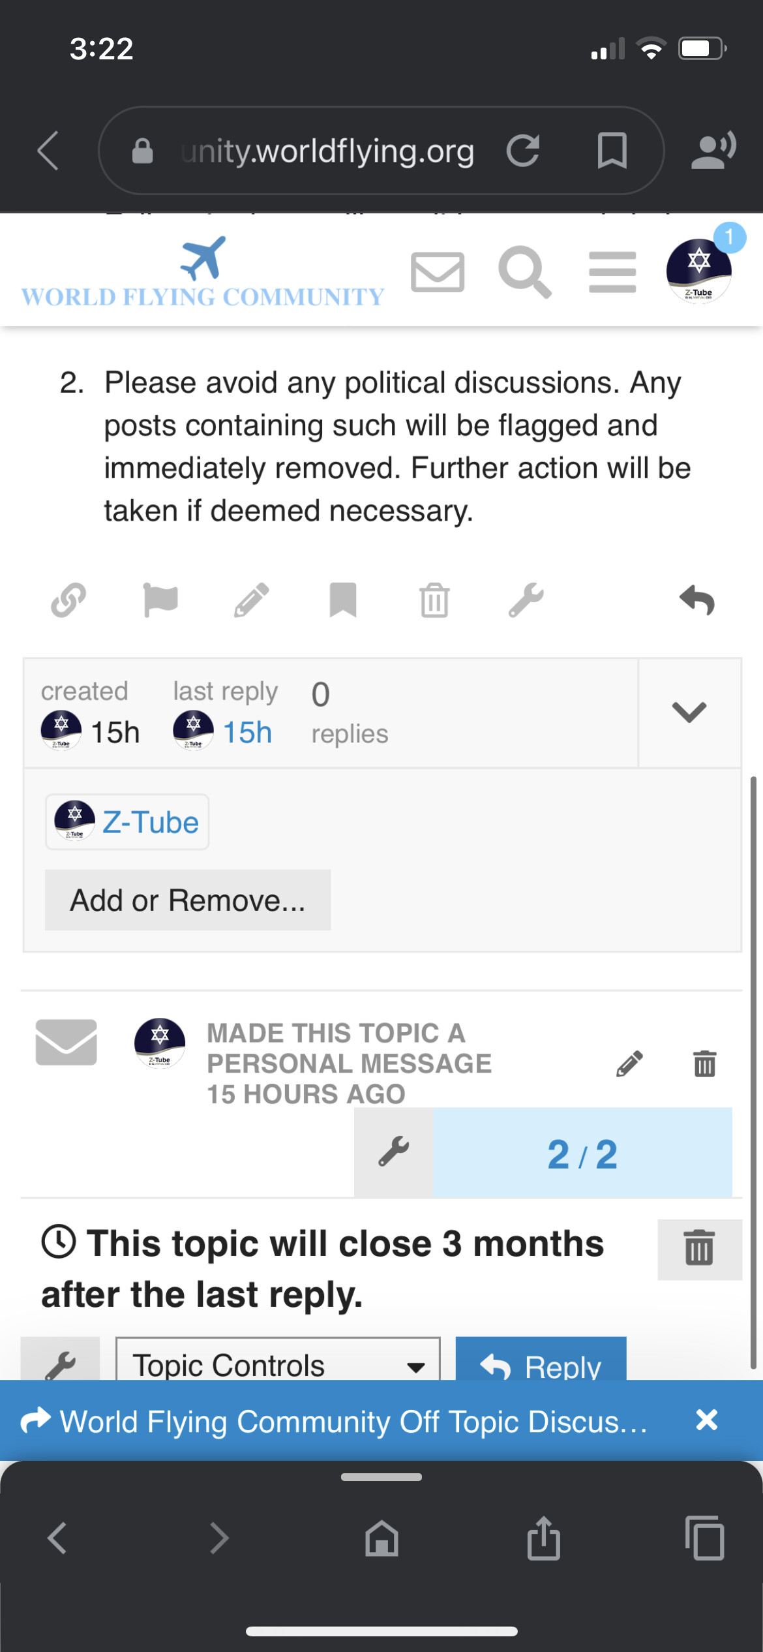This screenshot has height=1652, width=763.
Task: Toggle reader voice icon in address bar
Action: pos(713,150)
